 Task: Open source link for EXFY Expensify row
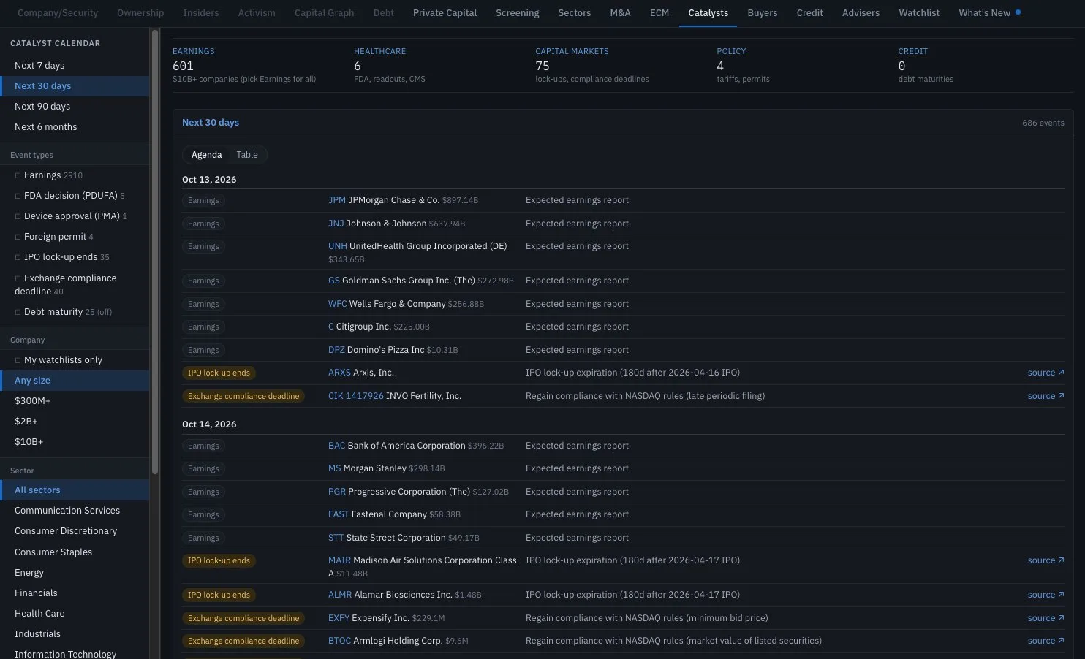click(1046, 618)
